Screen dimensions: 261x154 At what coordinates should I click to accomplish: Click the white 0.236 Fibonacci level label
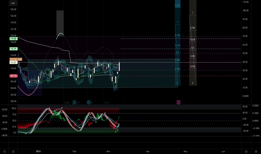coord(193,66)
